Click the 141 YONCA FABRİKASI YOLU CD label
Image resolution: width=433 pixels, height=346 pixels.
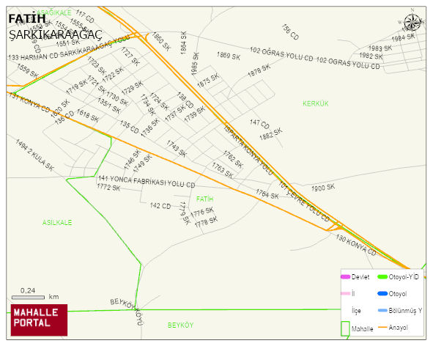(x=147, y=181)
